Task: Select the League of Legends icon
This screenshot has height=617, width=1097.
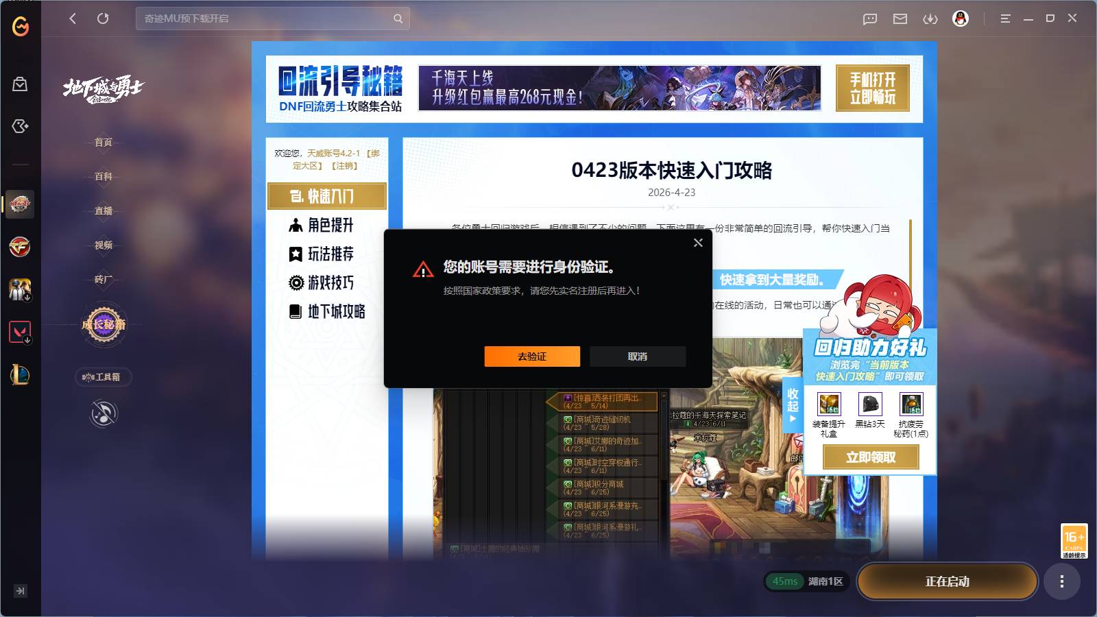Action: (20, 375)
